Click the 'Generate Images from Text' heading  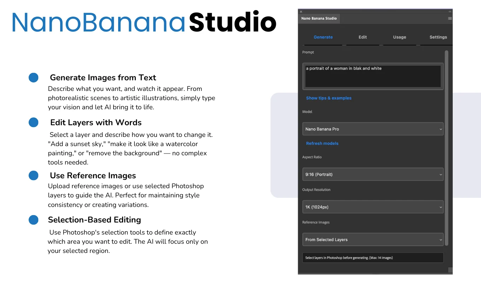click(x=103, y=77)
